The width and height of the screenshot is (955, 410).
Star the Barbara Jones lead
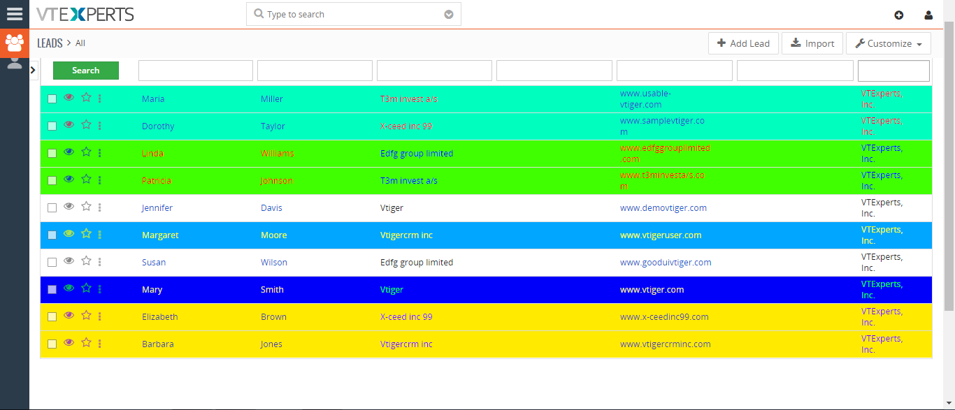(x=86, y=343)
